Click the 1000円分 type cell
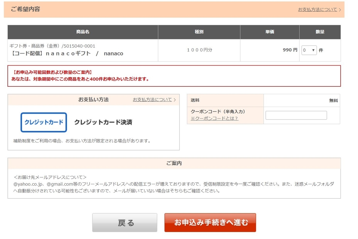The width and height of the screenshot is (358, 239). 200,50
